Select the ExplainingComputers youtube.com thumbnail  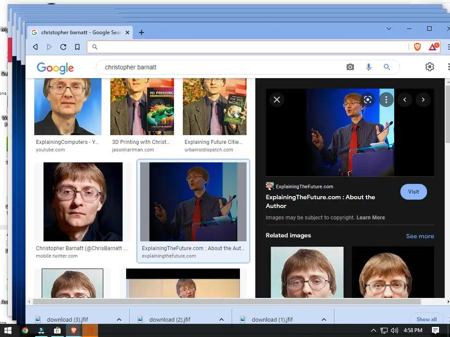68,107
